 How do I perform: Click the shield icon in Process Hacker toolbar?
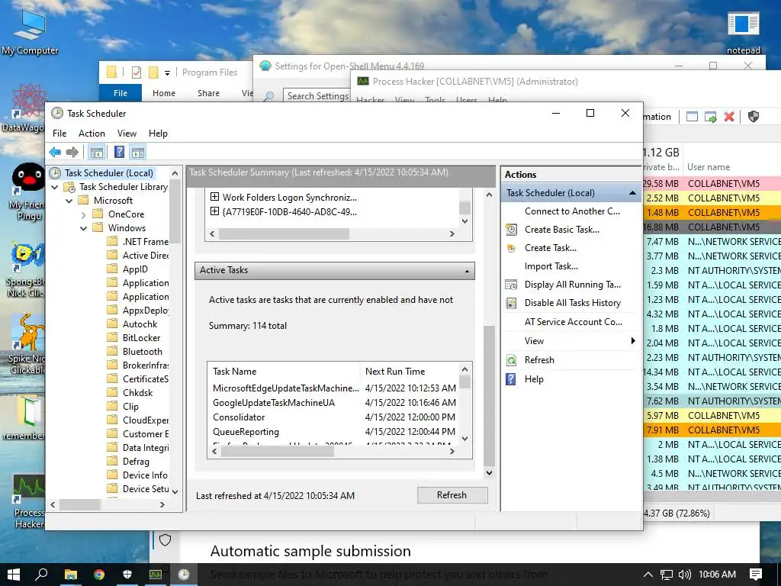pos(754,117)
